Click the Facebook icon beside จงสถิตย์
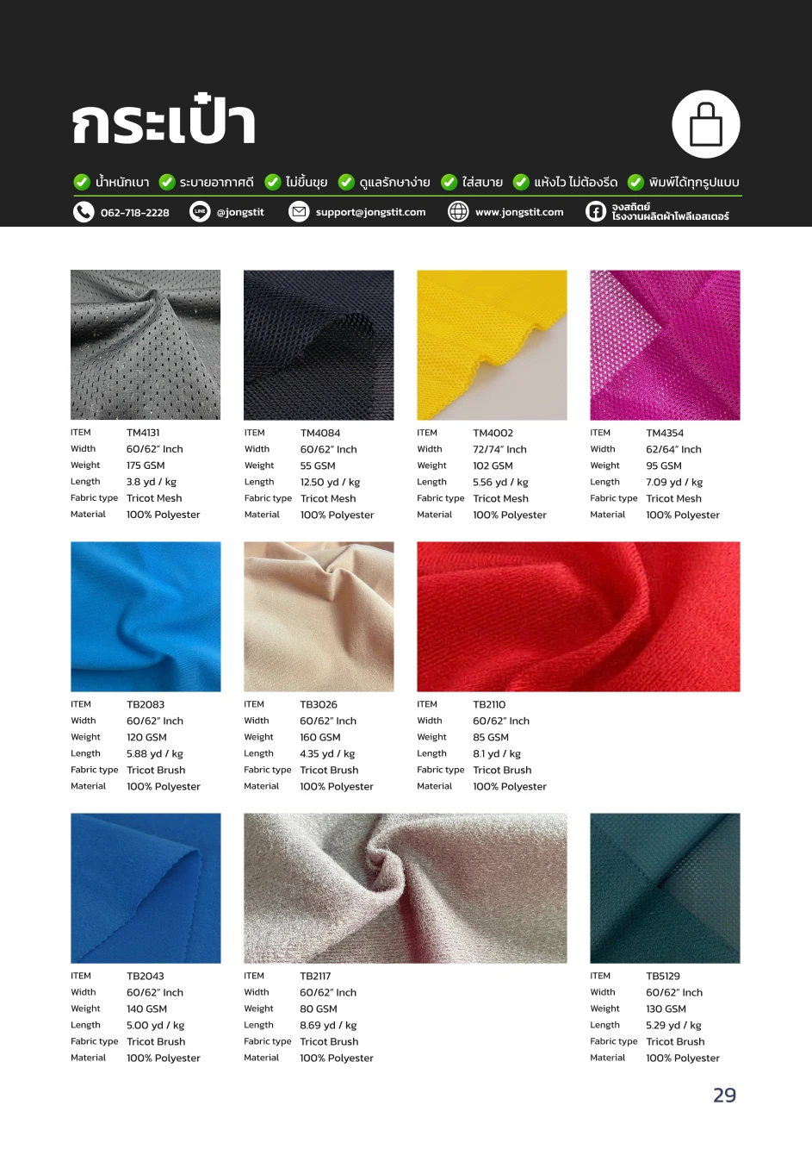The height and width of the screenshot is (1149, 812). pyautogui.click(x=596, y=212)
